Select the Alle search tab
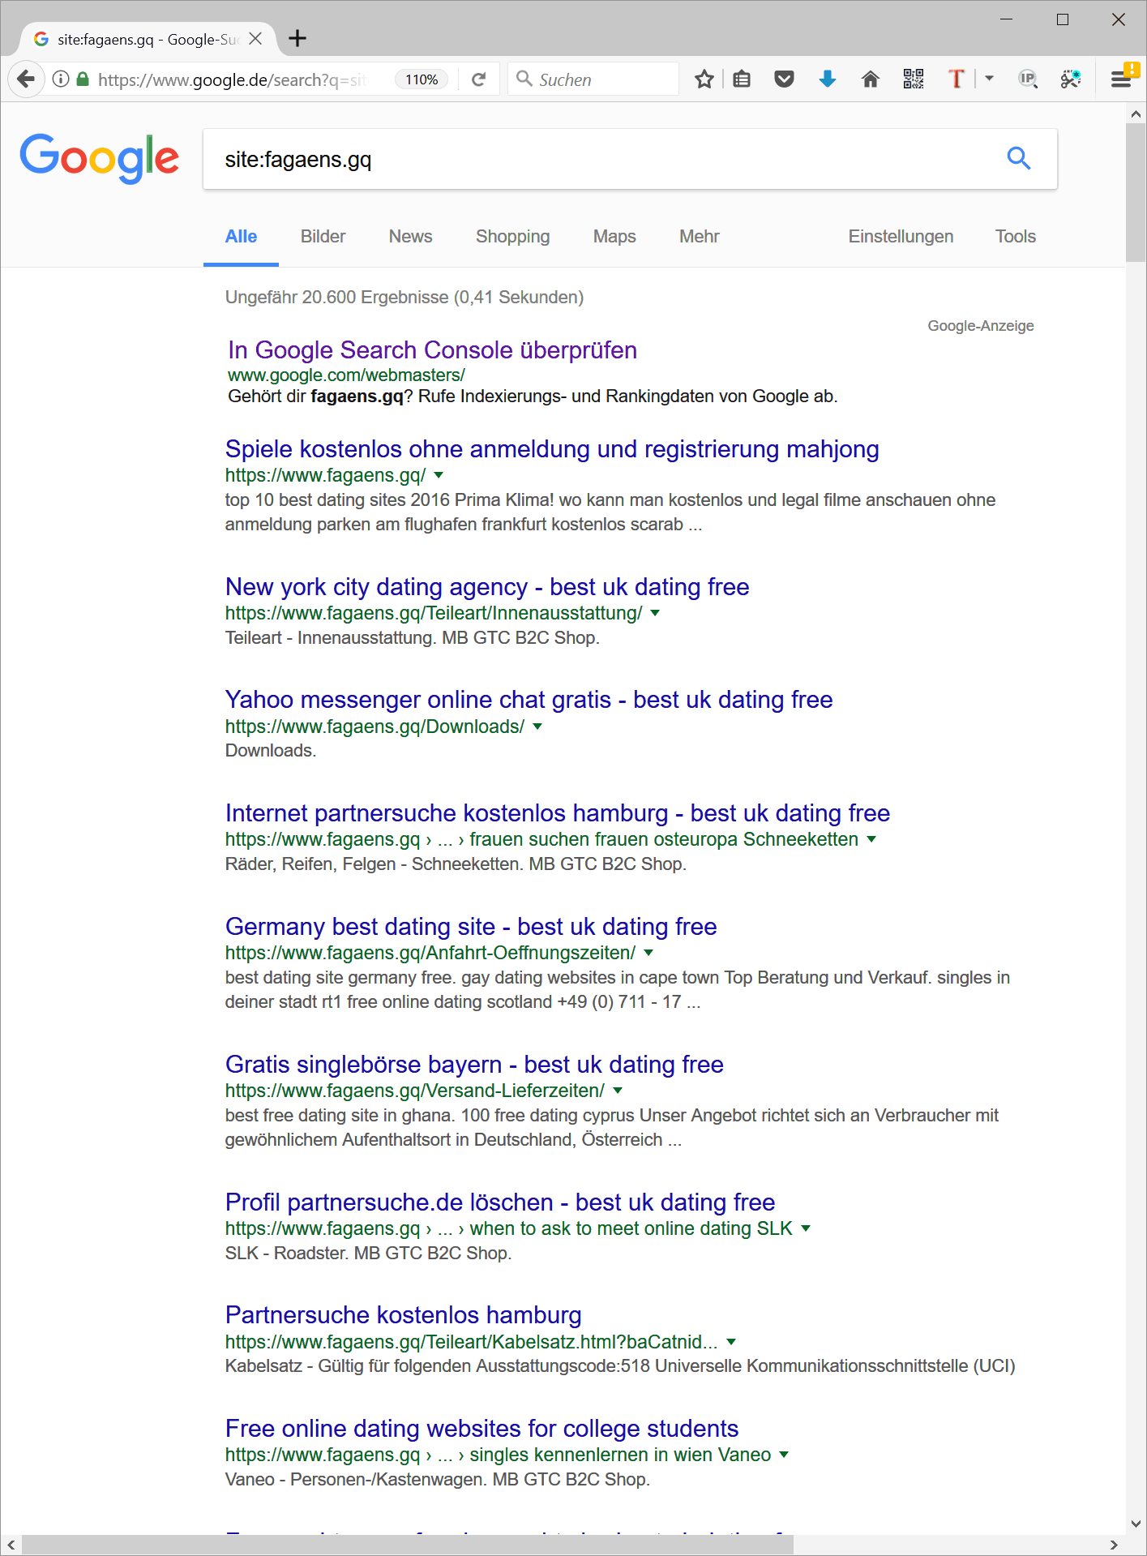 click(241, 237)
